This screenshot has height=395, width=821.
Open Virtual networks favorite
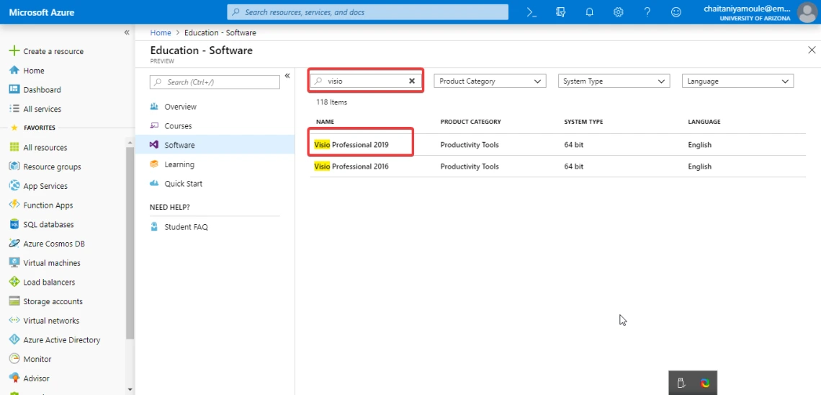coord(51,321)
